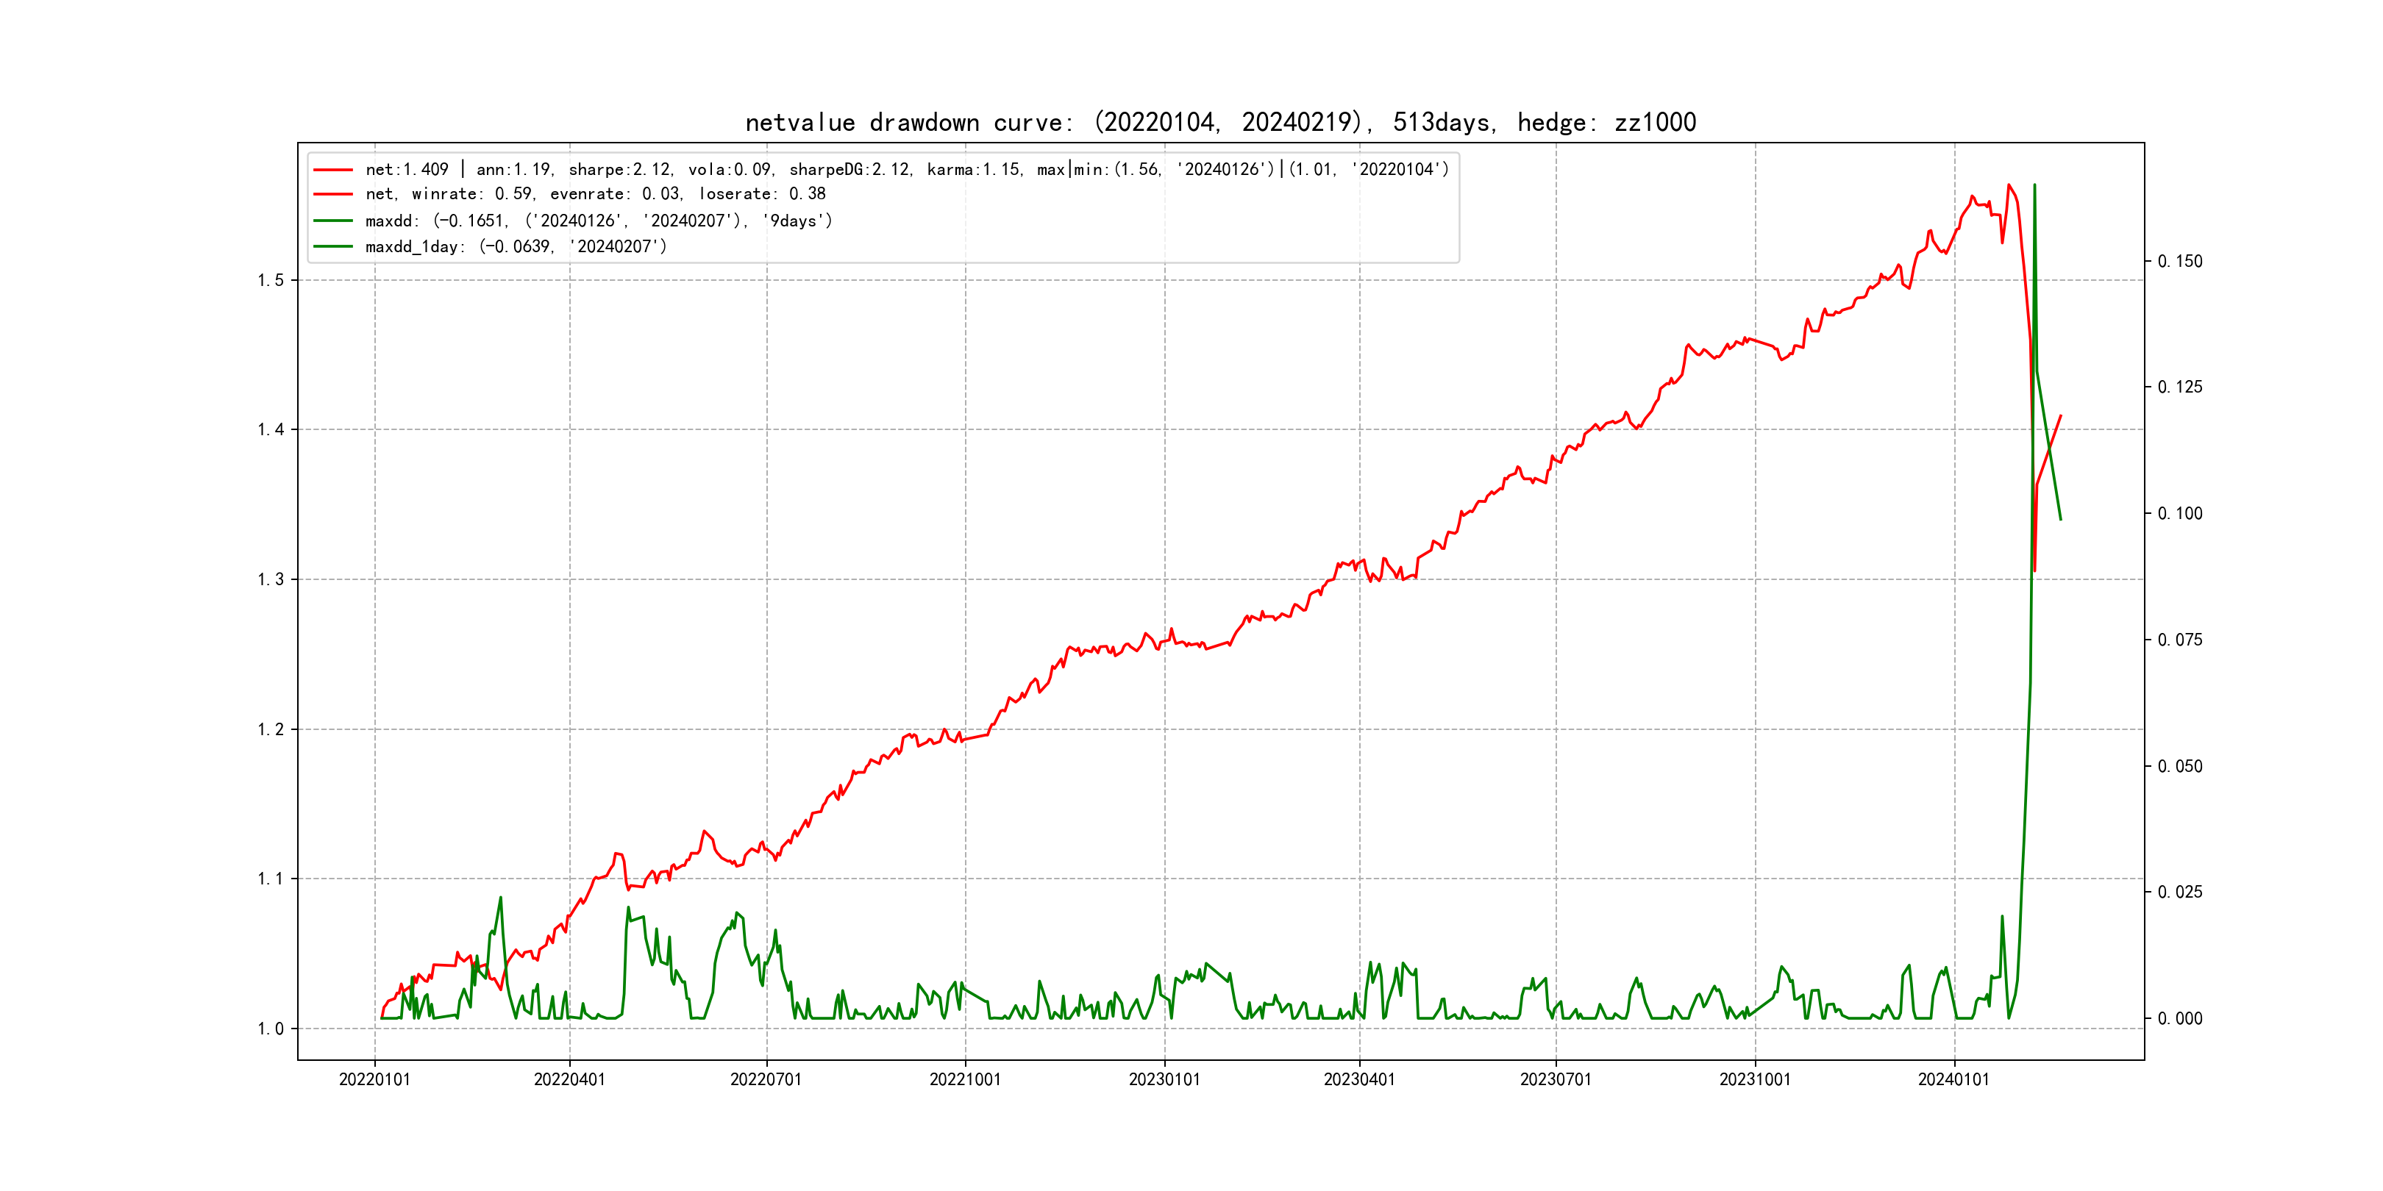Image resolution: width=2383 pixels, height=1191 pixels.
Task: Click the 20240101 x-axis date label
Action: coord(1953,1079)
